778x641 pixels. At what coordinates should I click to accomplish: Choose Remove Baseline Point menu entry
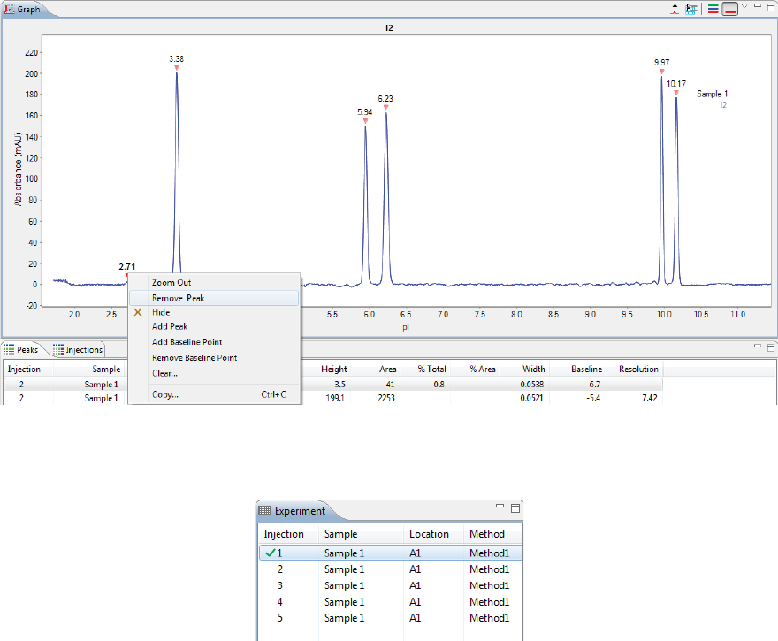coord(194,358)
